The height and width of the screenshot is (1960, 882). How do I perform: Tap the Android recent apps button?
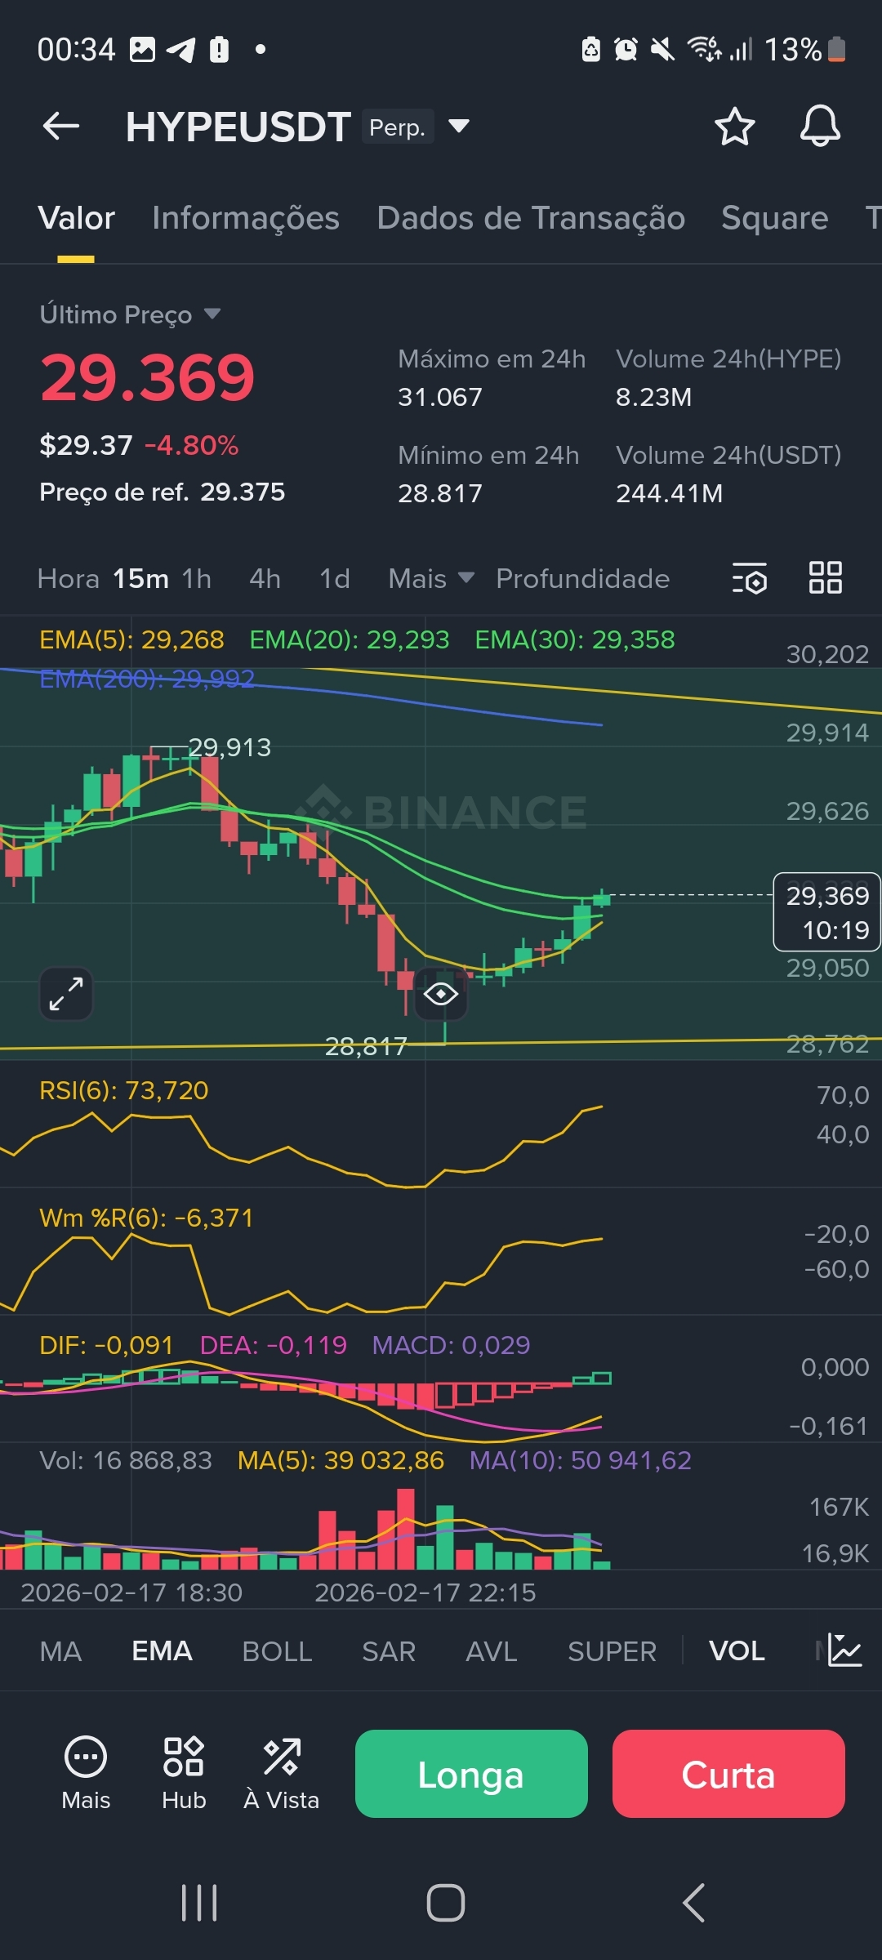(199, 1903)
